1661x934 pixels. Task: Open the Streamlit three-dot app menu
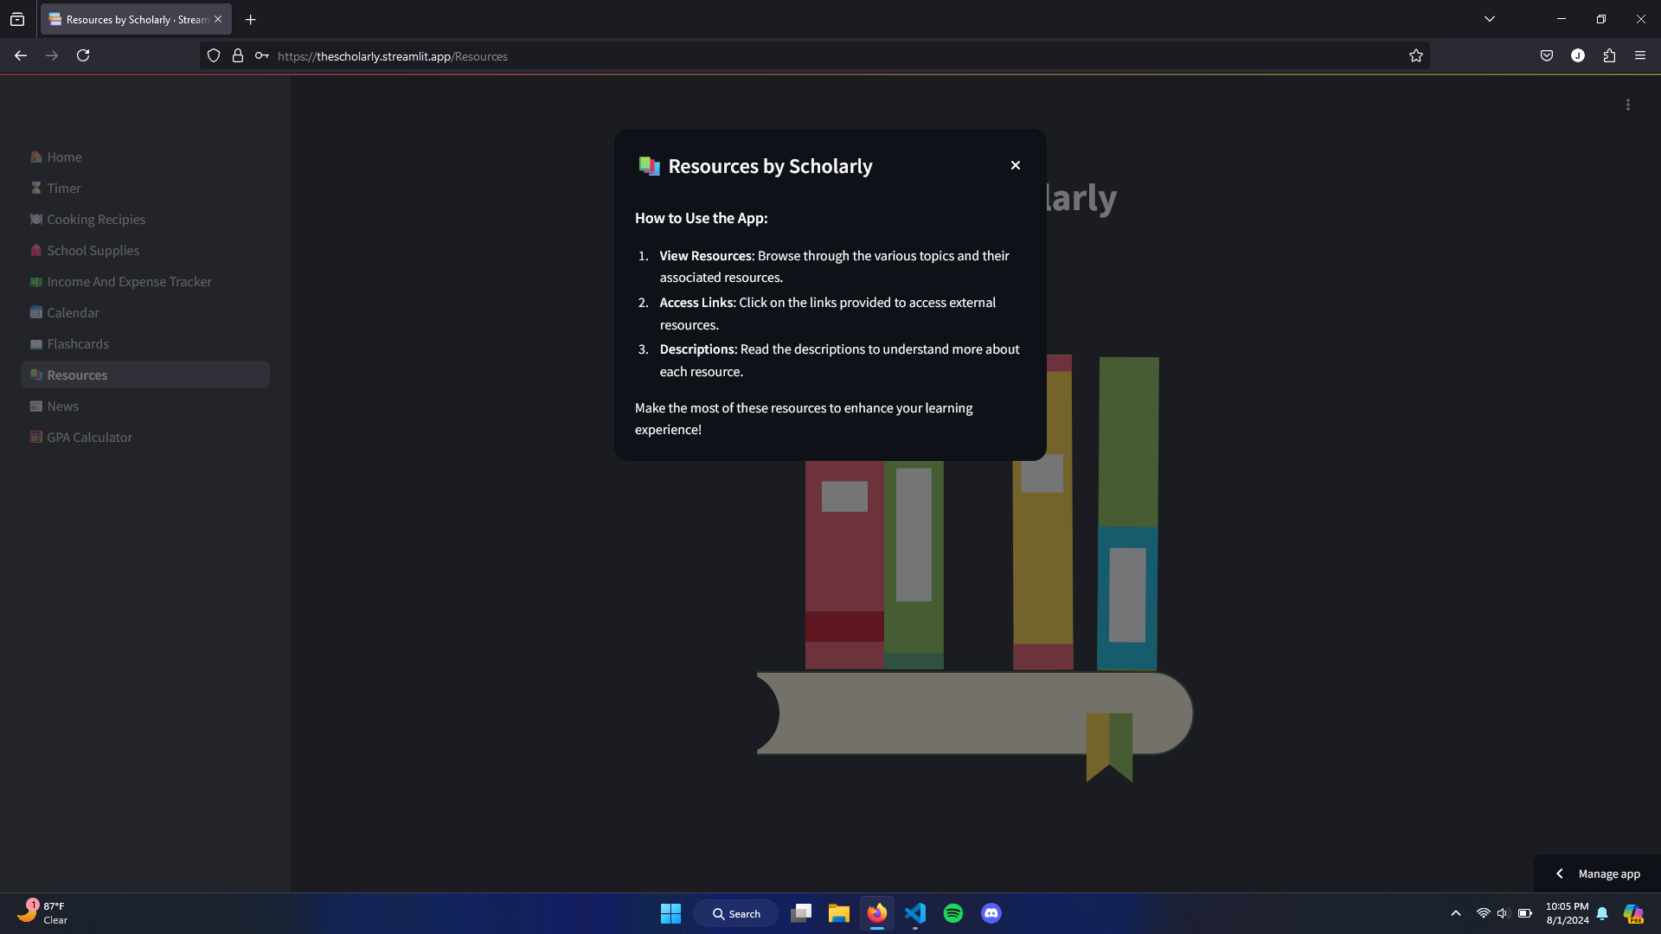1627,105
